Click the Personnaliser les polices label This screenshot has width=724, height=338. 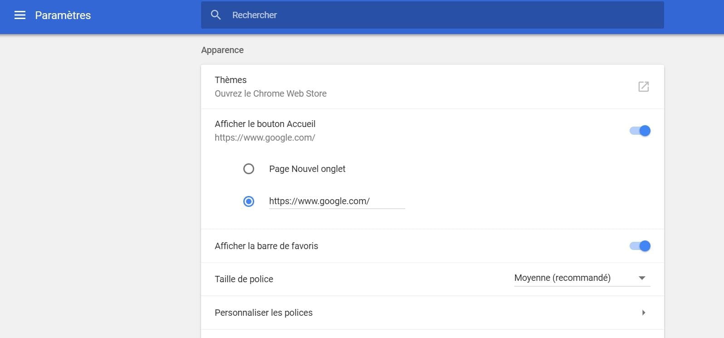tap(264, 313)
